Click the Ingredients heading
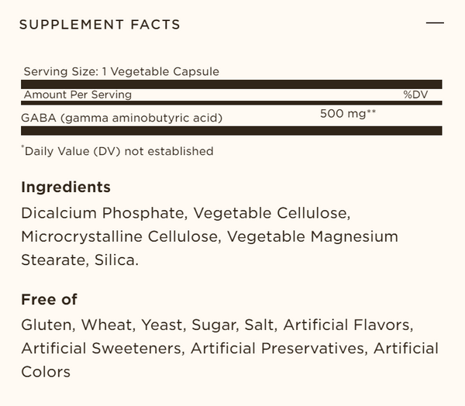Image resolution: width=465 pixels, height=406 pixels. coord(66,188)
